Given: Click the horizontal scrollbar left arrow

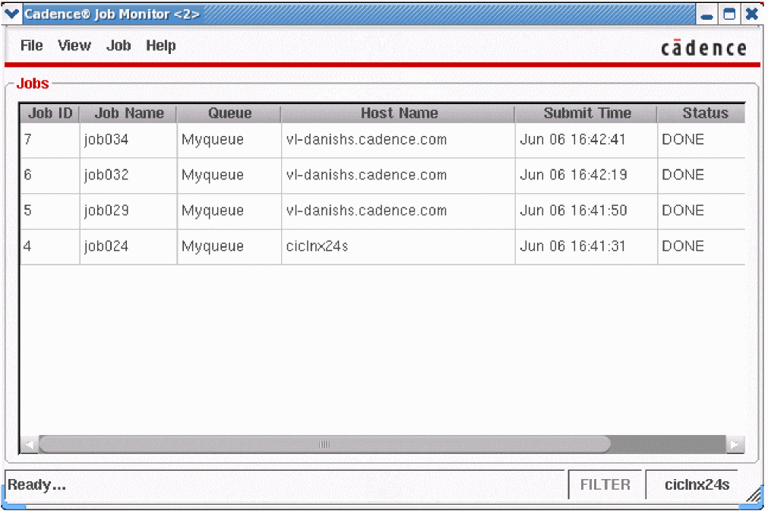Looking at the screenshot, I should [x=30, y=445].
